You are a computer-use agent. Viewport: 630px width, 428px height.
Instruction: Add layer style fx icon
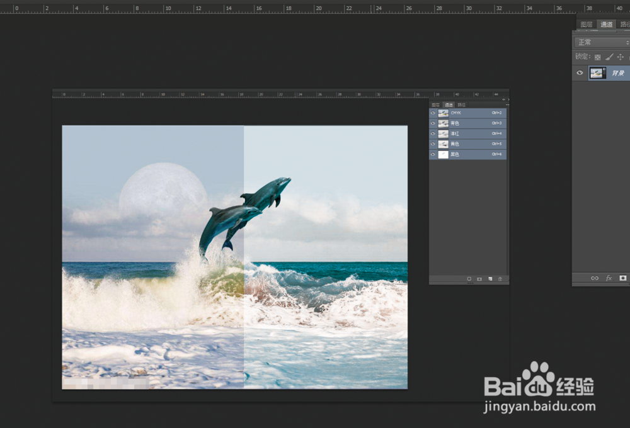click(x=609, y=278)
